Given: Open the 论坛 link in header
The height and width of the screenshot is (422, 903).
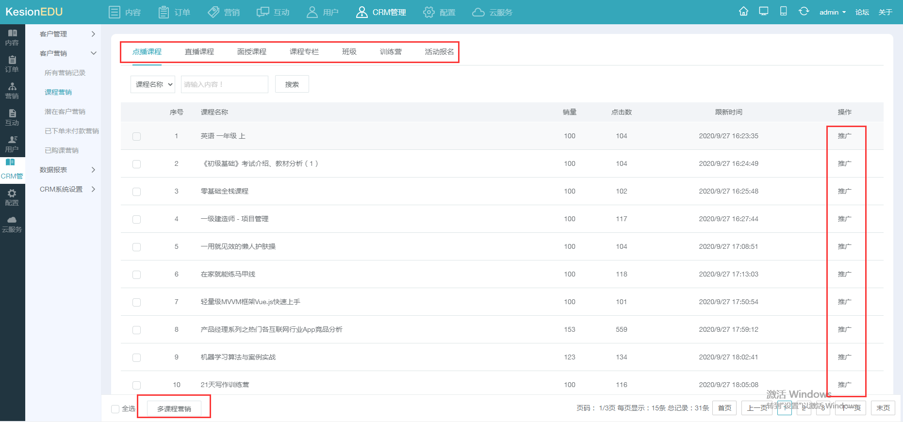Looking at the screenshot, I should click(x=862, y=12).
